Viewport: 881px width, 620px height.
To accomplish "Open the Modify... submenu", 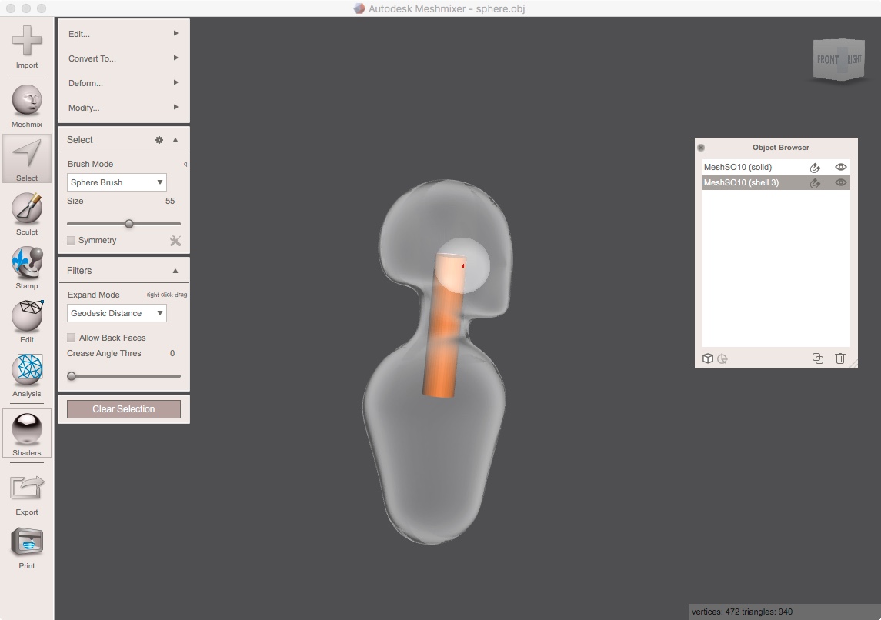I will [124, 108].
